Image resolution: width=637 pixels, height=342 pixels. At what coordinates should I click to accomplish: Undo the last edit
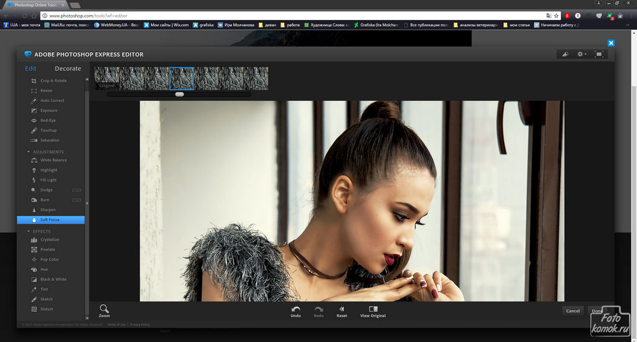295,311
